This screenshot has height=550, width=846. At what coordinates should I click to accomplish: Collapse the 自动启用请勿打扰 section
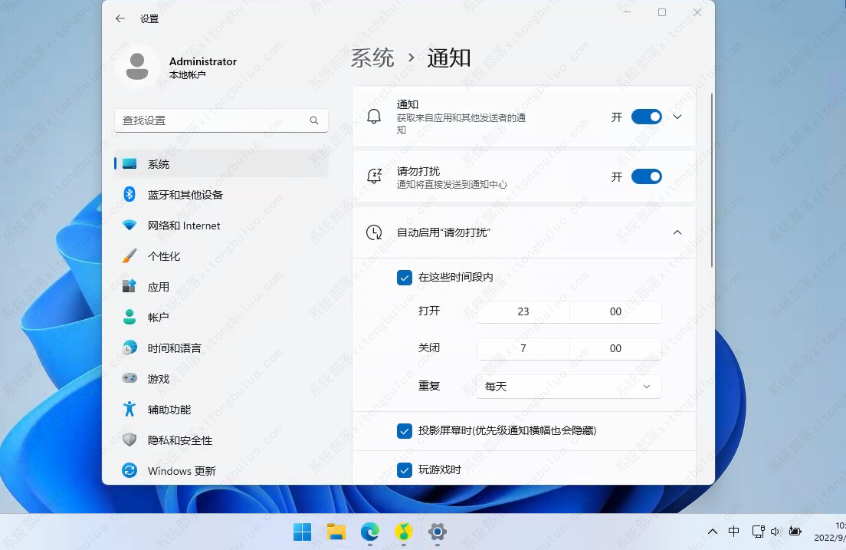click(x=677, y=232)
